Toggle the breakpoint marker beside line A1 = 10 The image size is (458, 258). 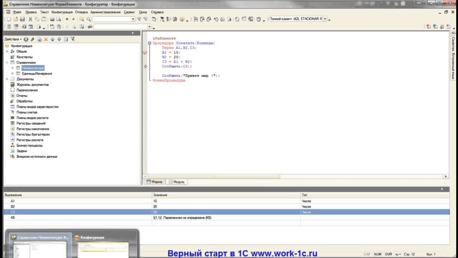tap(145, 52)
